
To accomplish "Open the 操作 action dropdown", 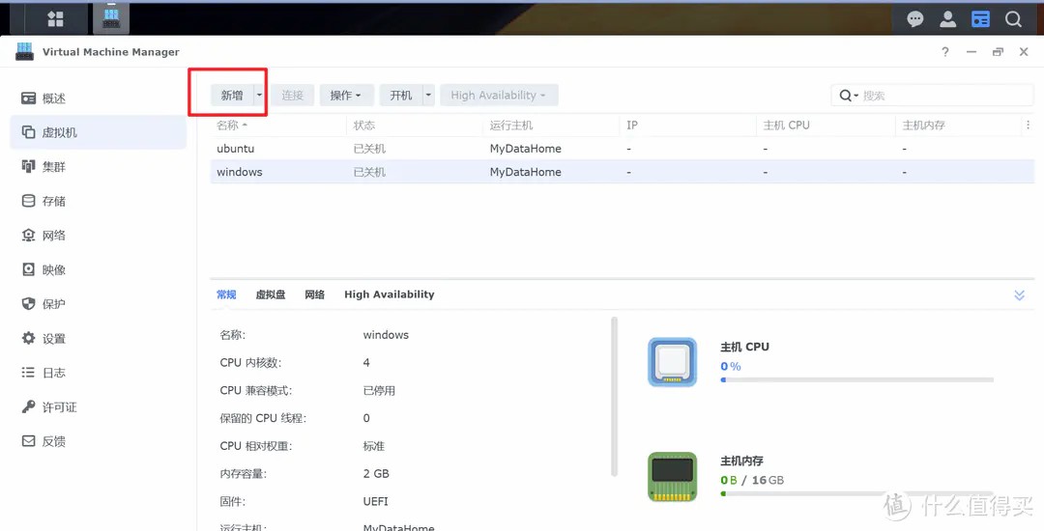I will coord(345,95).
